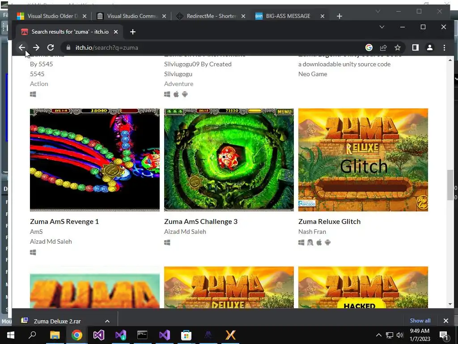Click the site lock icon
458x344 pixels.
click(x=68, y=47)
